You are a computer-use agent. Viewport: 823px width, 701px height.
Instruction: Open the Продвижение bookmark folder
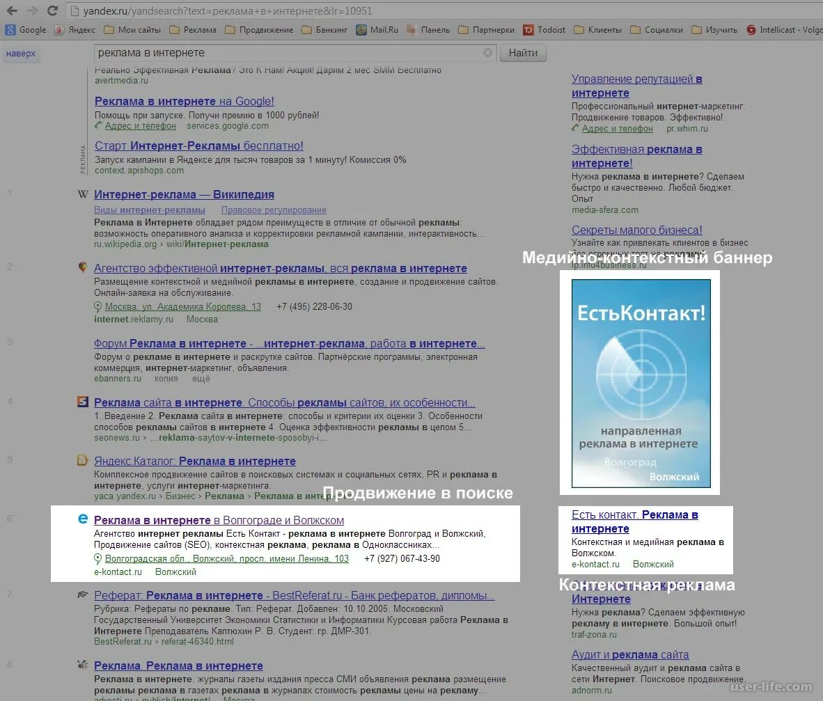(259, 30)
